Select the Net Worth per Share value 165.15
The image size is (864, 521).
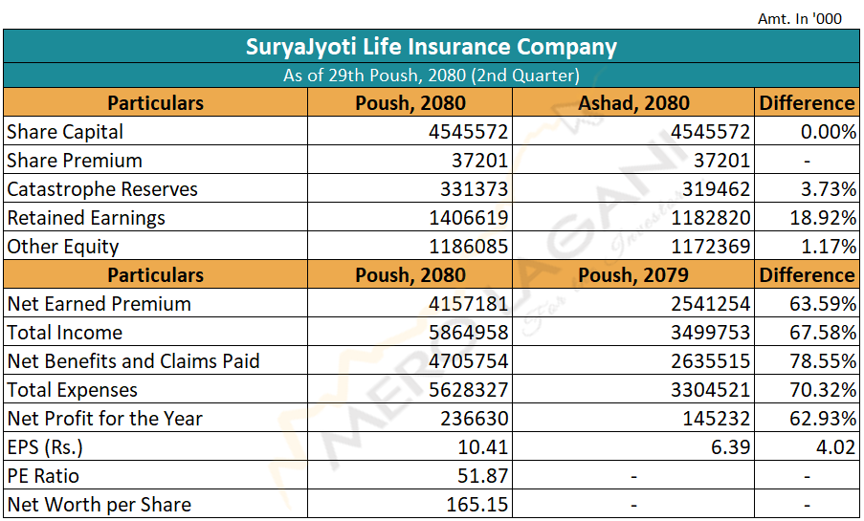pos(477,505)
